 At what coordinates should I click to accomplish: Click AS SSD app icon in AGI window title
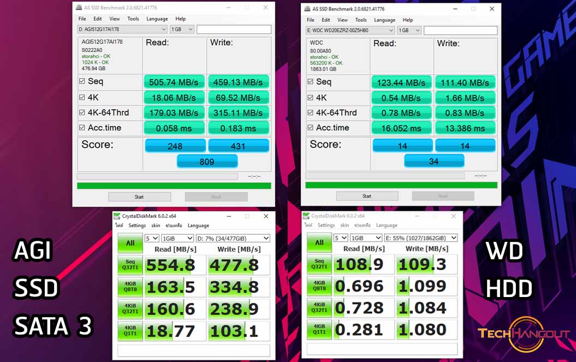click(x=79, y=7)
